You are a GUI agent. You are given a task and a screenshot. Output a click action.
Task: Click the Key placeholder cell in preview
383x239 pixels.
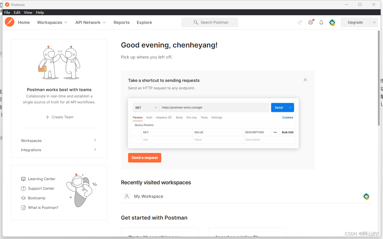[167, 140]
